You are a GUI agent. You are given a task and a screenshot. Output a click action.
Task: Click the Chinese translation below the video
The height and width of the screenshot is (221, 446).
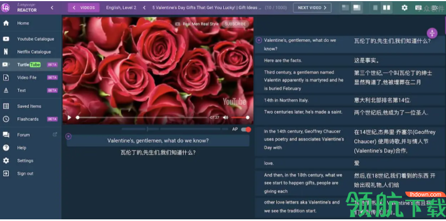(158, 152)
